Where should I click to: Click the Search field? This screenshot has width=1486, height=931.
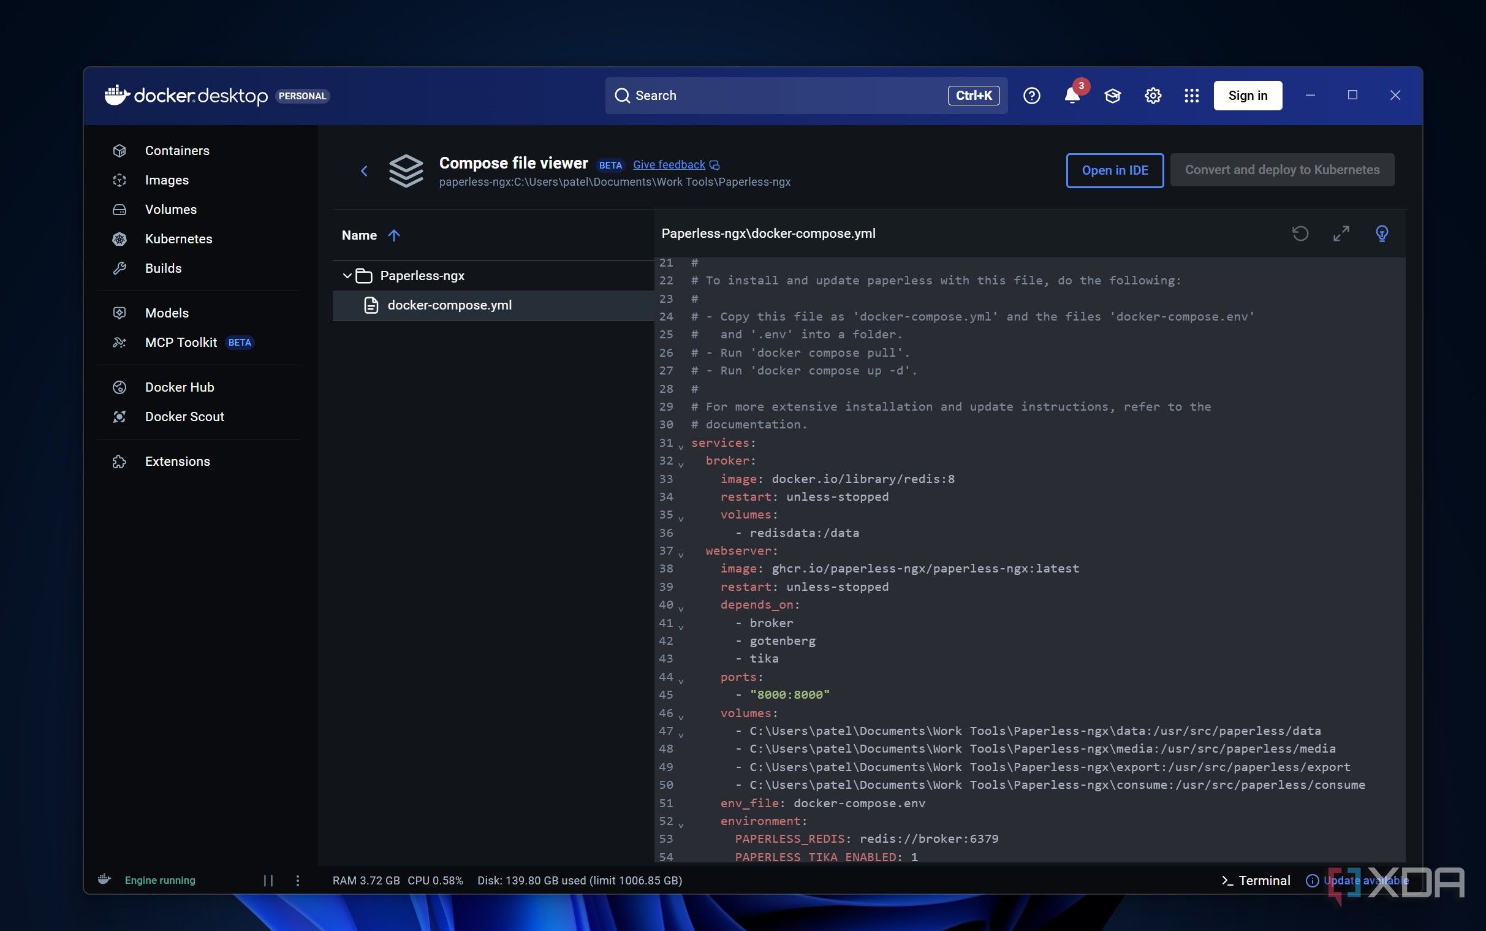coord(806,96)
